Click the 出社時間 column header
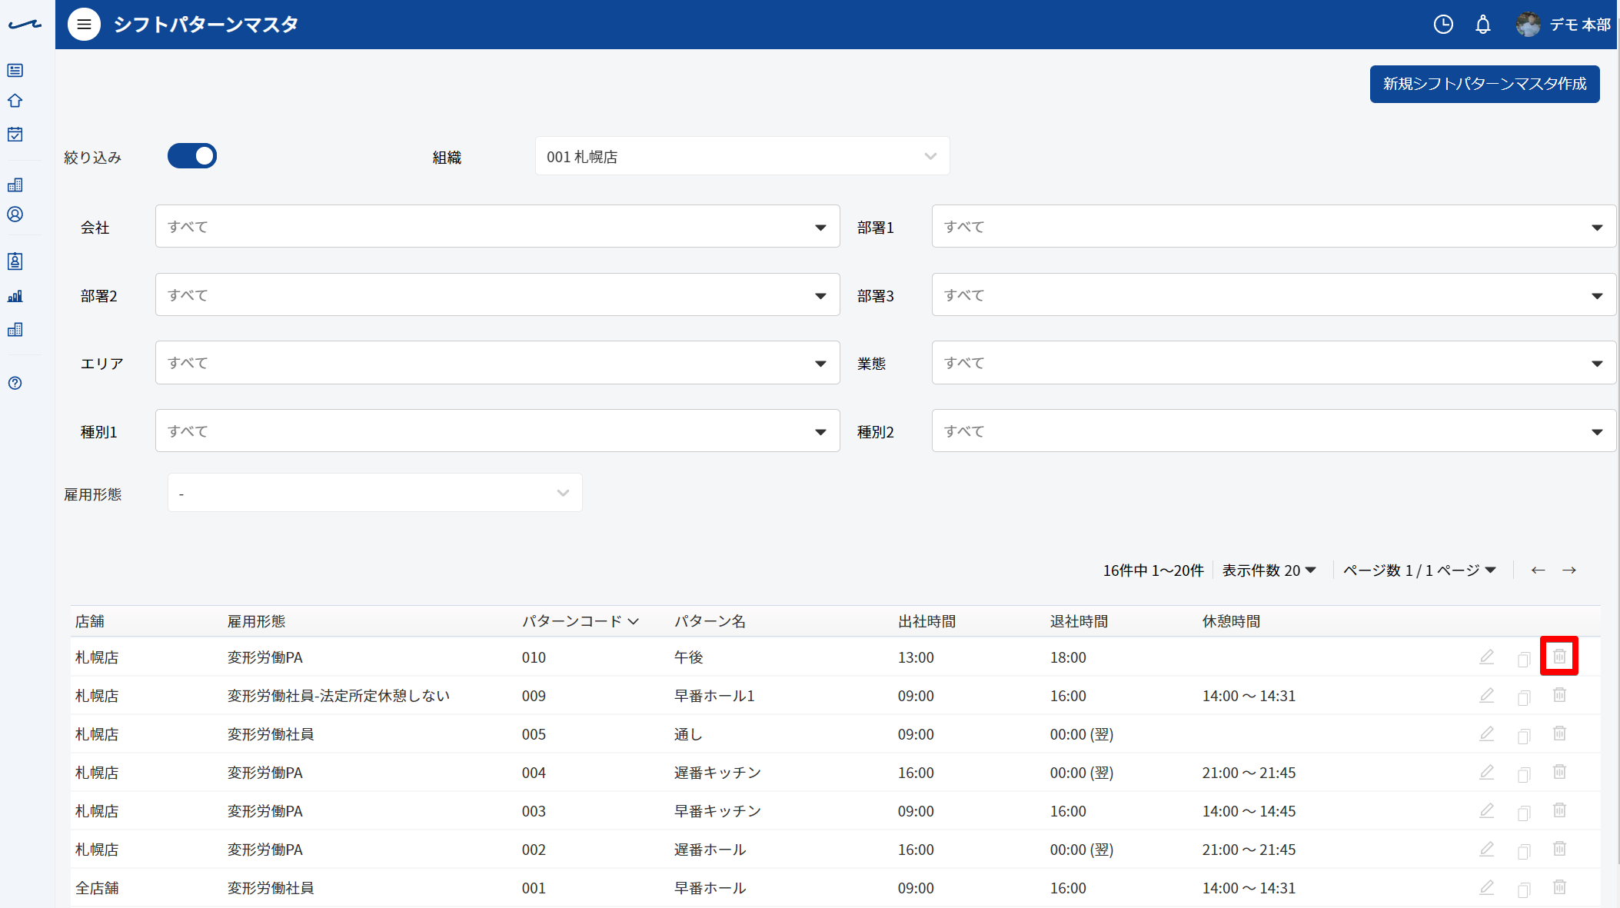 926,621
